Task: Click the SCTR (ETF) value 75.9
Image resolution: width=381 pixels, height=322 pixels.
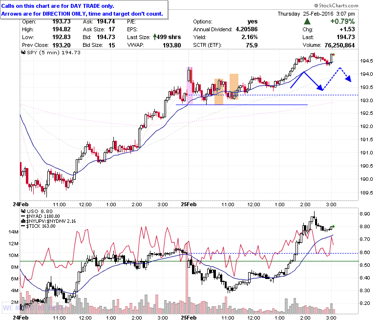Action: click(x=252, y=45)
